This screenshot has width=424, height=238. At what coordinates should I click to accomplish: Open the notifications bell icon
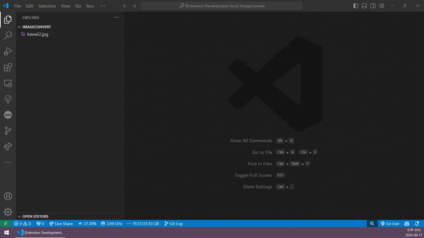click(417, 223)
